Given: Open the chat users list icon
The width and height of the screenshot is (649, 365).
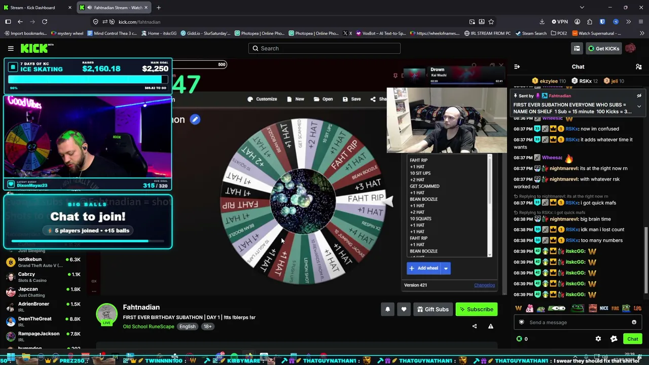Looking at the screenshot, I should click(x=639, y=67).
